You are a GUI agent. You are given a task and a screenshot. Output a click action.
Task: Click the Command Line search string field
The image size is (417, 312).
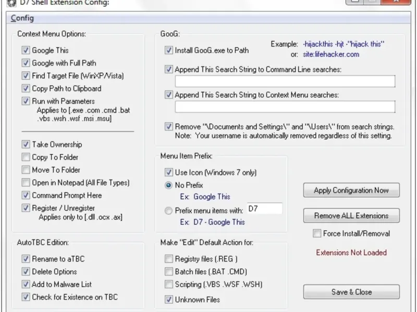[285, 81]
